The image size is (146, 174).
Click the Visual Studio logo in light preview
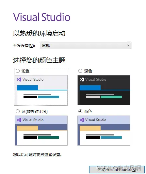click(x=19, y=80)
